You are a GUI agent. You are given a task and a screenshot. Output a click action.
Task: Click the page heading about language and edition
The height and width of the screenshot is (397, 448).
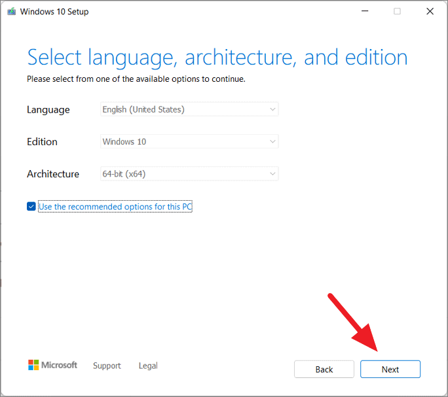217,58
